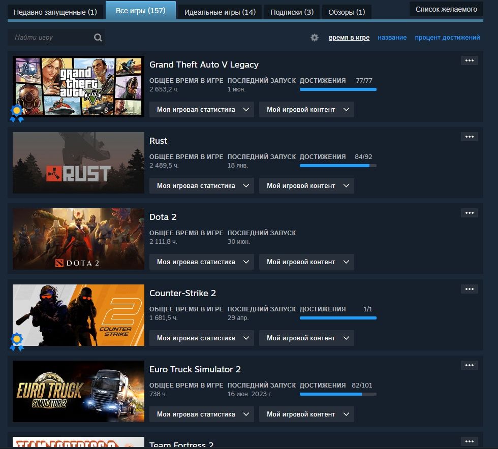Click the 2 489,5 ч. playtime value

coord(164,166)
